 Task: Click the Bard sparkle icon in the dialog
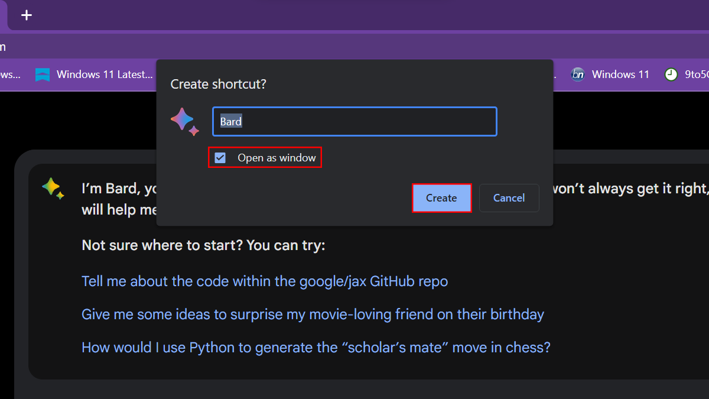click(x=185, y=122)
